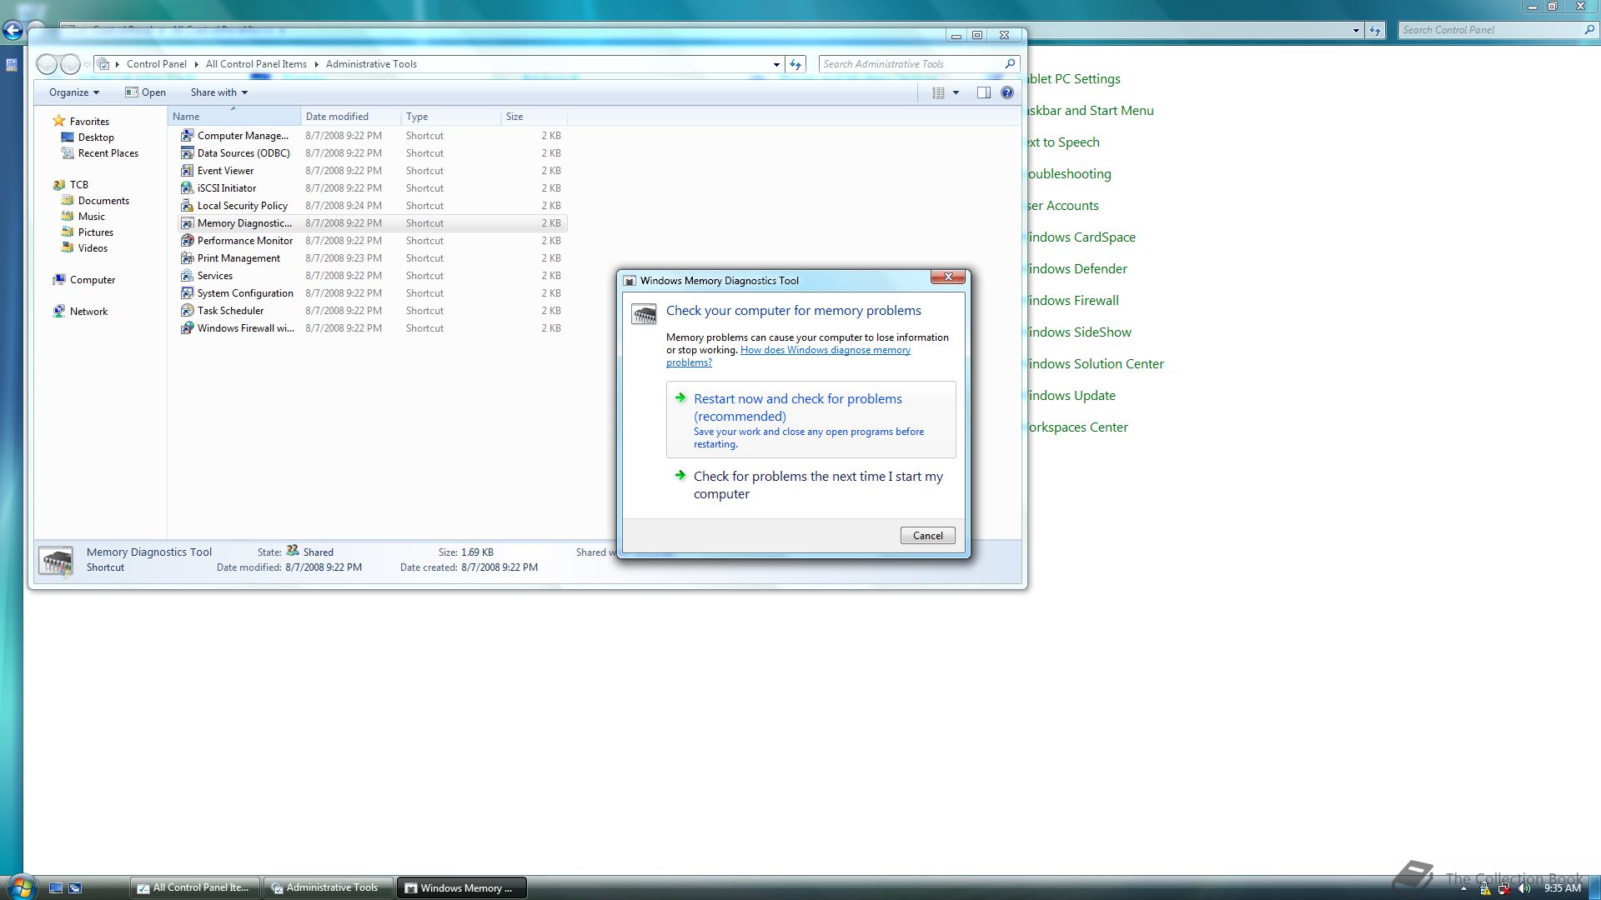This screenshot has width=1601, height=900.
Task: Select Pictures in the navigation pane
Action: tap(87, 232)
